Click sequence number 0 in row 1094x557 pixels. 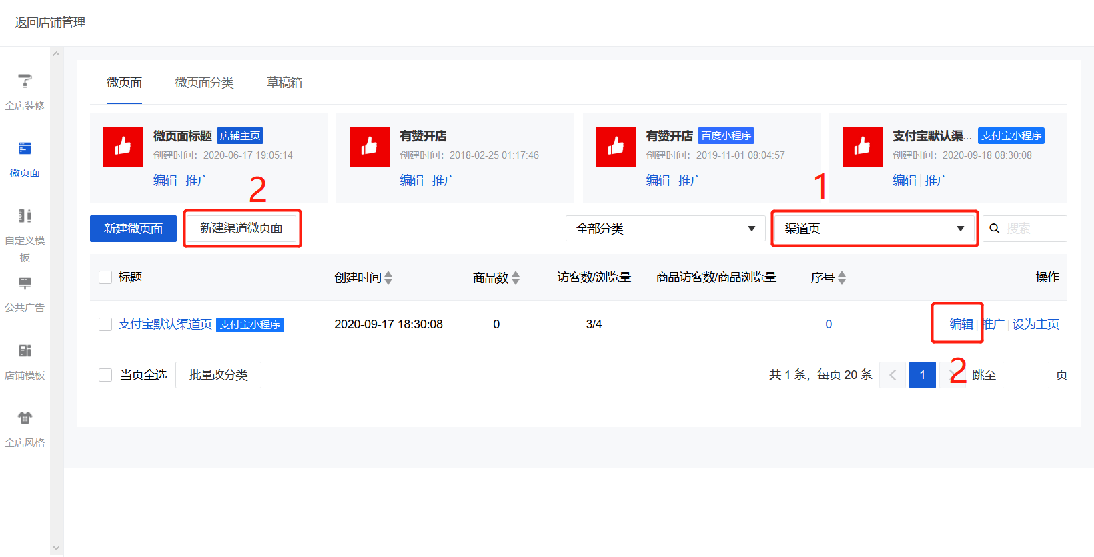click(x=829, y=324)
